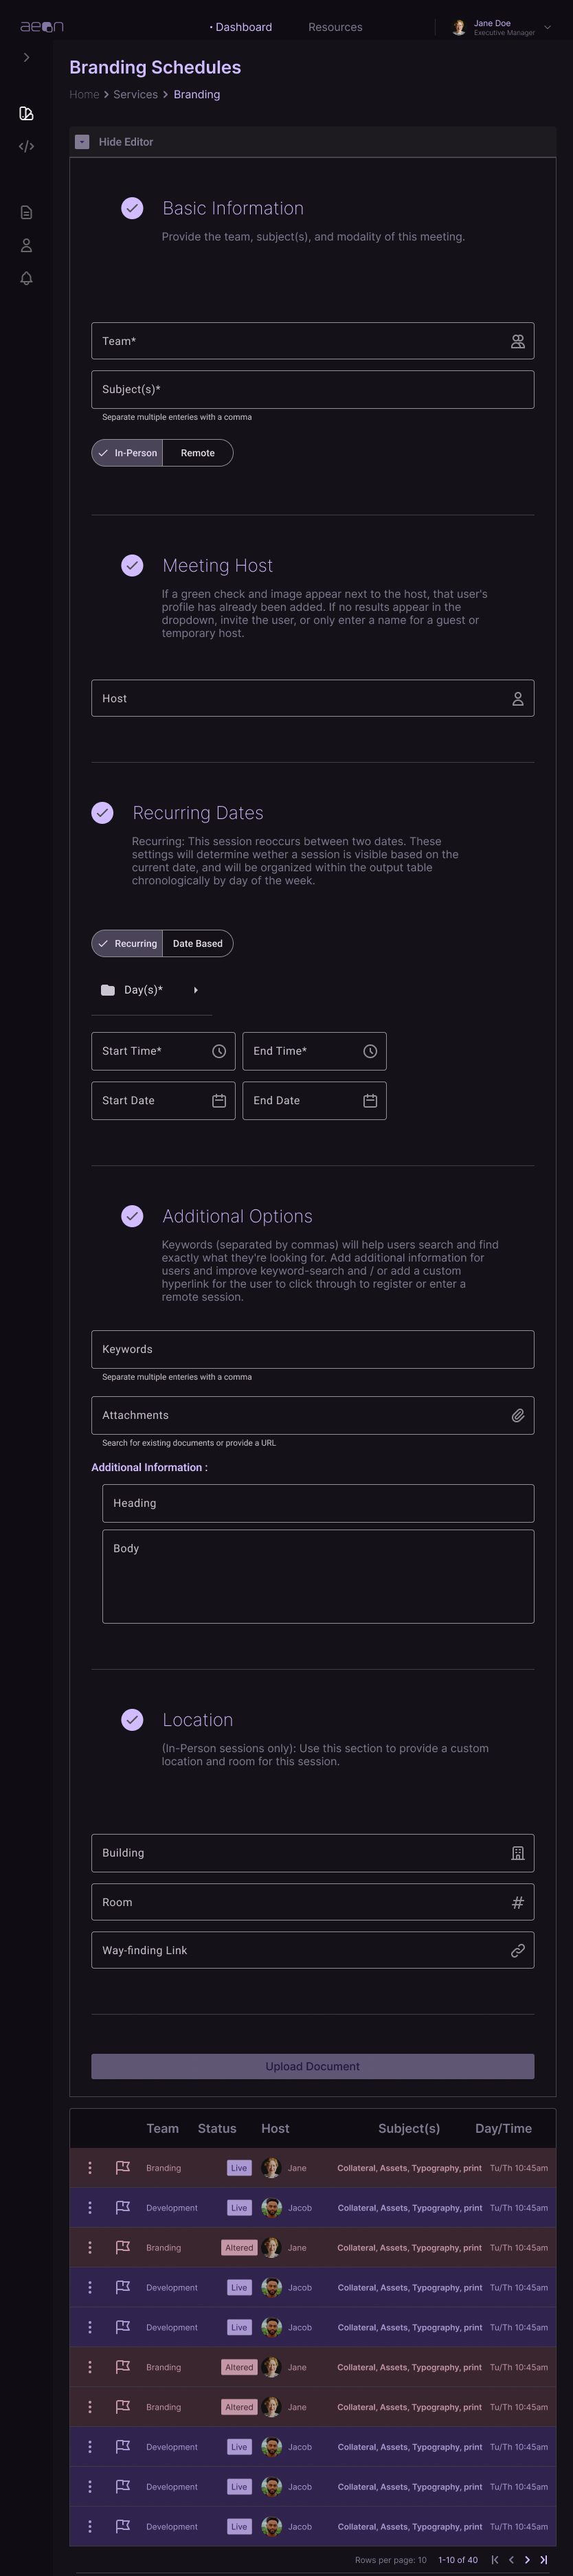Select the Date Based schedule option

[197, 943]
